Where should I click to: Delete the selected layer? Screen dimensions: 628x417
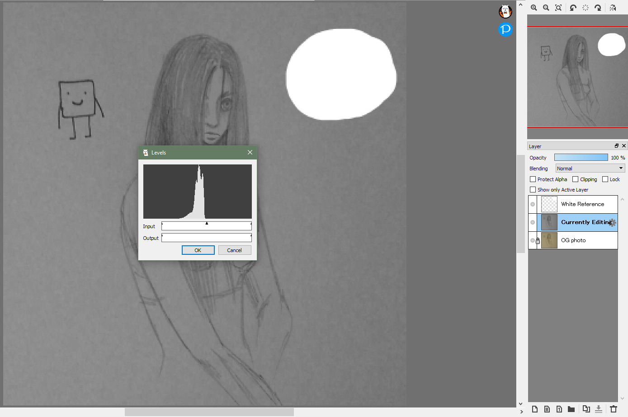[x=614, y=409]
